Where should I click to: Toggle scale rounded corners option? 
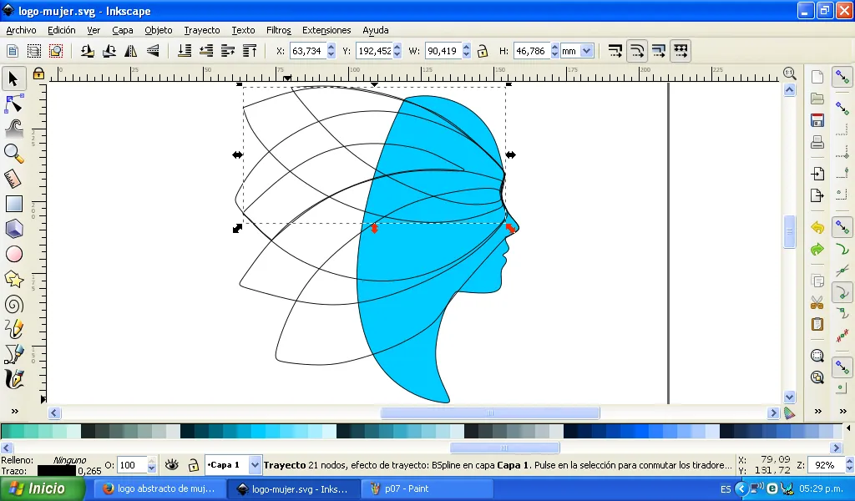click(x=637, y=51)
